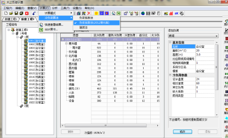The image size is (228, 138).
Task: Click the 添加 button
Action: (208, 132)
